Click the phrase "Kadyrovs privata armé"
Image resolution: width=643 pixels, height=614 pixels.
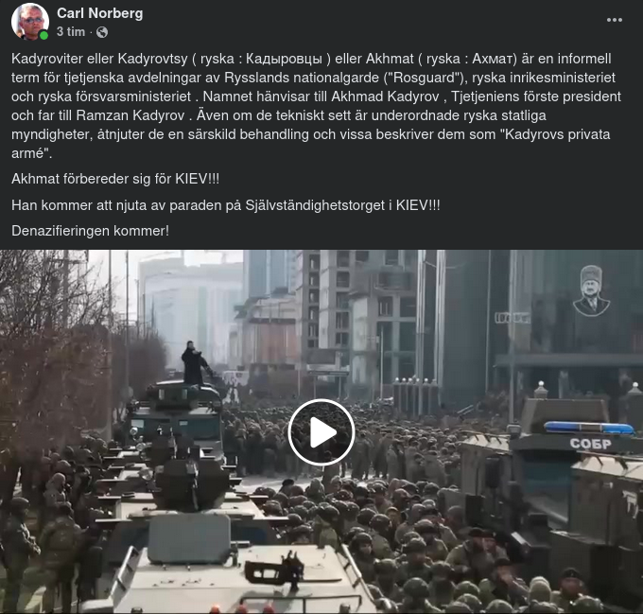click(x=311, y=144)
